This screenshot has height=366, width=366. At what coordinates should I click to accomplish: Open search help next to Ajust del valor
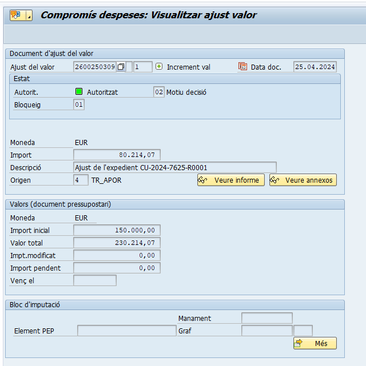[x=121, y=67]
